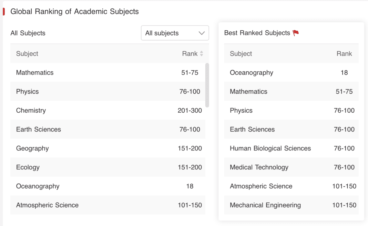Click Earth Sciences in the All Subjects table
This screenshot has width=368, height=226.
click(38, 129)
